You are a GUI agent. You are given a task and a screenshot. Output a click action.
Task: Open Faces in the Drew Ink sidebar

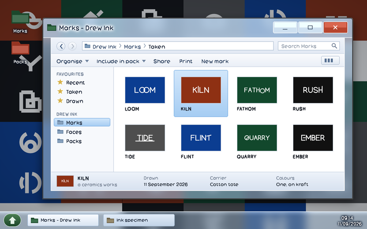(74, 132)
